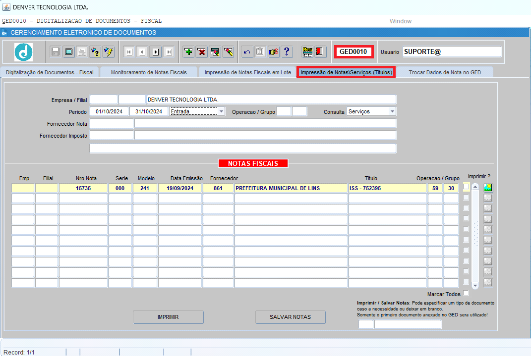Open the Consulta Serviços dropdown

tap(392, 111)
